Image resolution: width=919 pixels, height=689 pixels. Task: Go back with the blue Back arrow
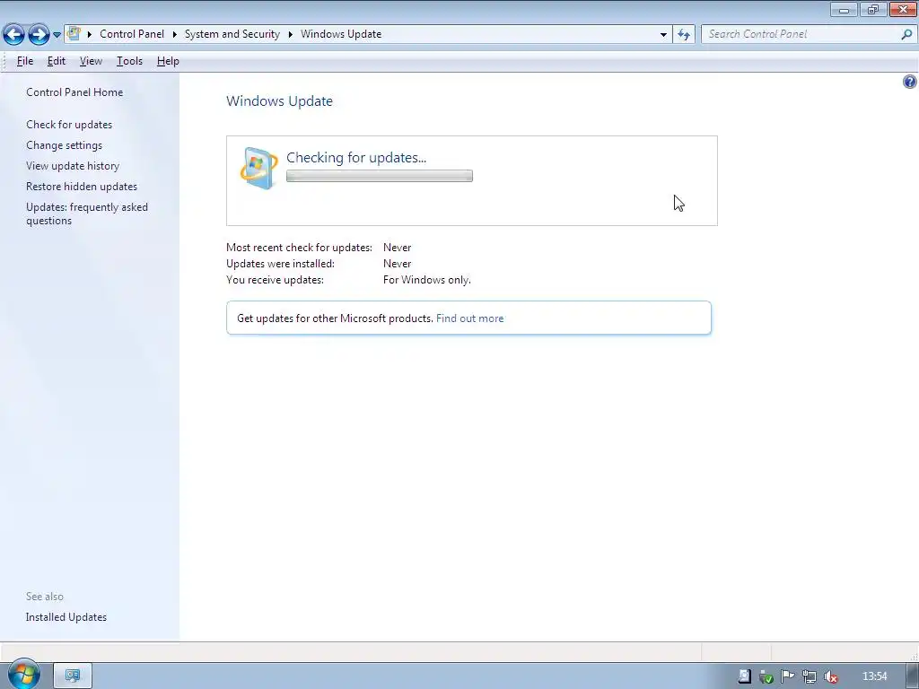point(13,35)
